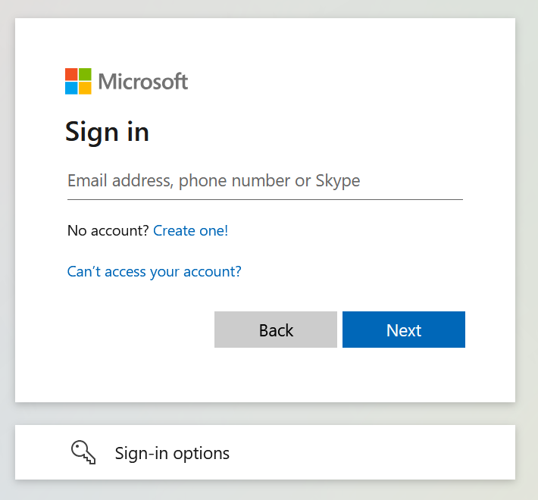Viewport: 538px width, 500px height.
Task: Click the underline beneath the email field
Action: [x=265, y=199]
